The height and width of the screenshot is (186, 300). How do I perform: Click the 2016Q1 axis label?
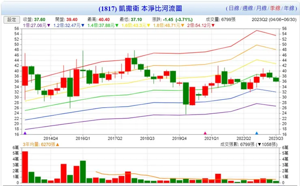[83, 138]
